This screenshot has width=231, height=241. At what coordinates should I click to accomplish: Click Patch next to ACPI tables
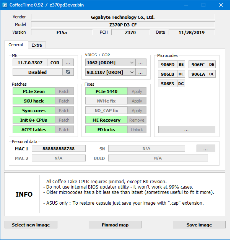(64, 130)
